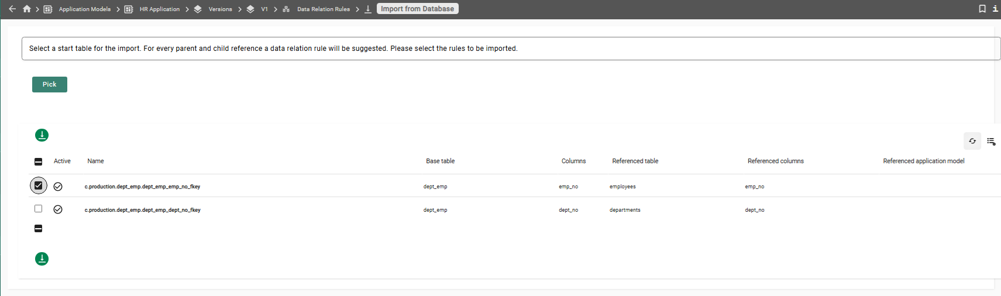Open the info icon in top bar
The height and width of the screenshot is (296, 1001).
[995, 9]
